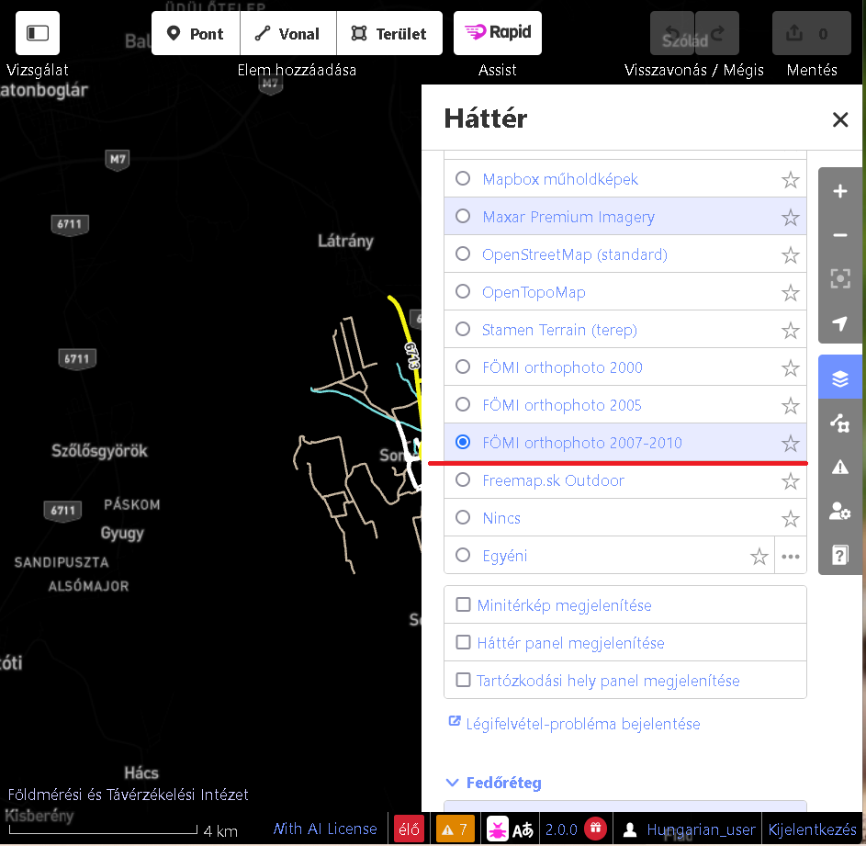Favorite Maxar Premium Imagery with its star

790,217
